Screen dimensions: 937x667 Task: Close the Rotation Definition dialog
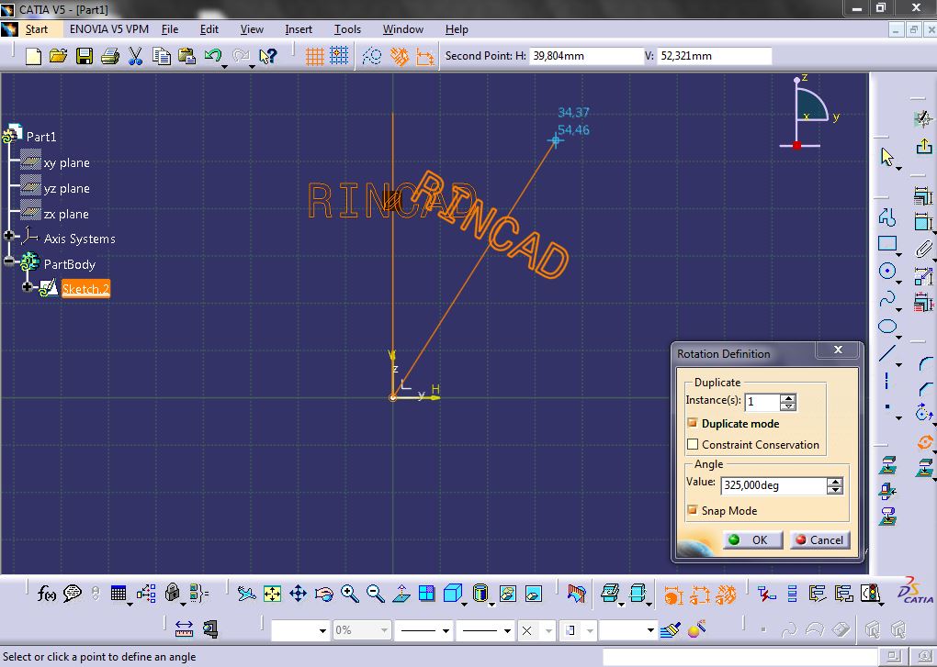pyautogui.click(x=839, y=350)
